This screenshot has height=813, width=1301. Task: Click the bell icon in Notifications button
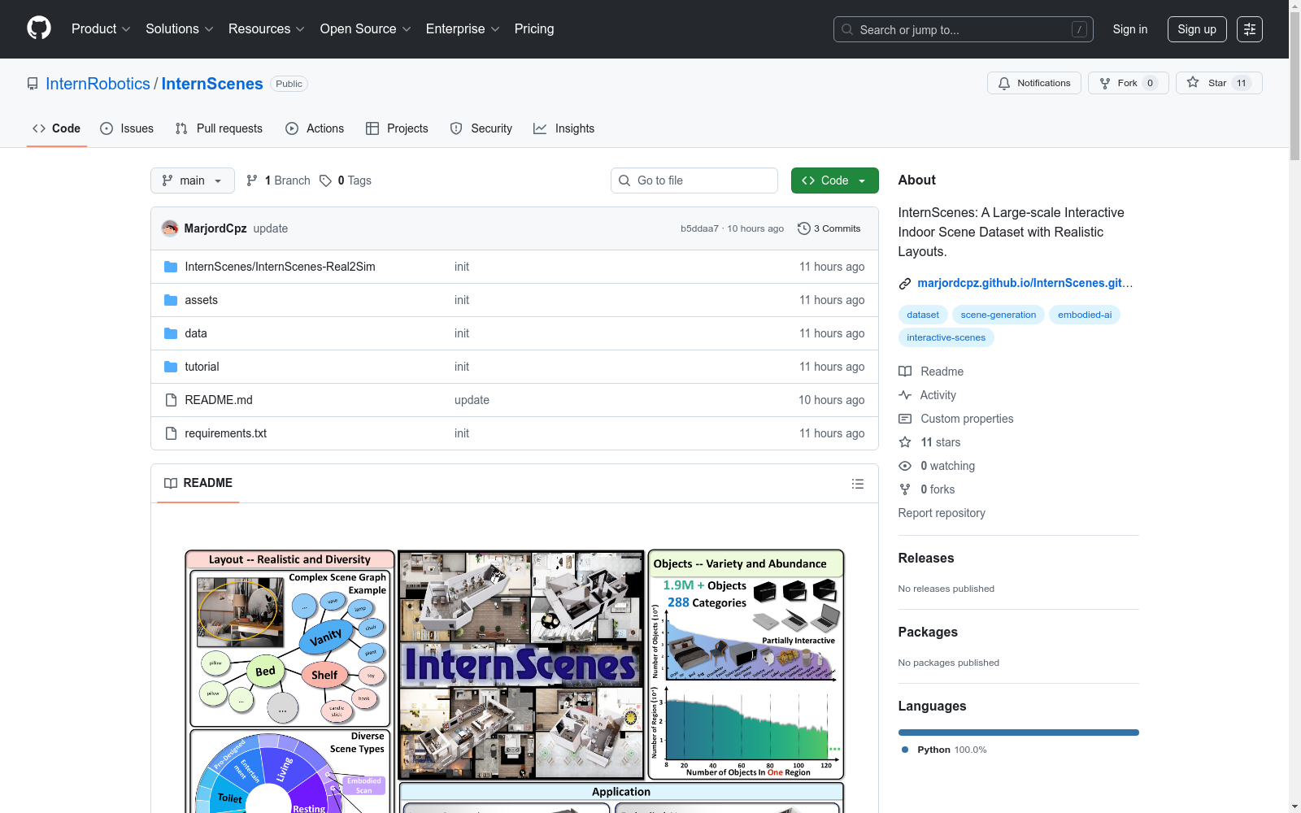pos(1004,83)
